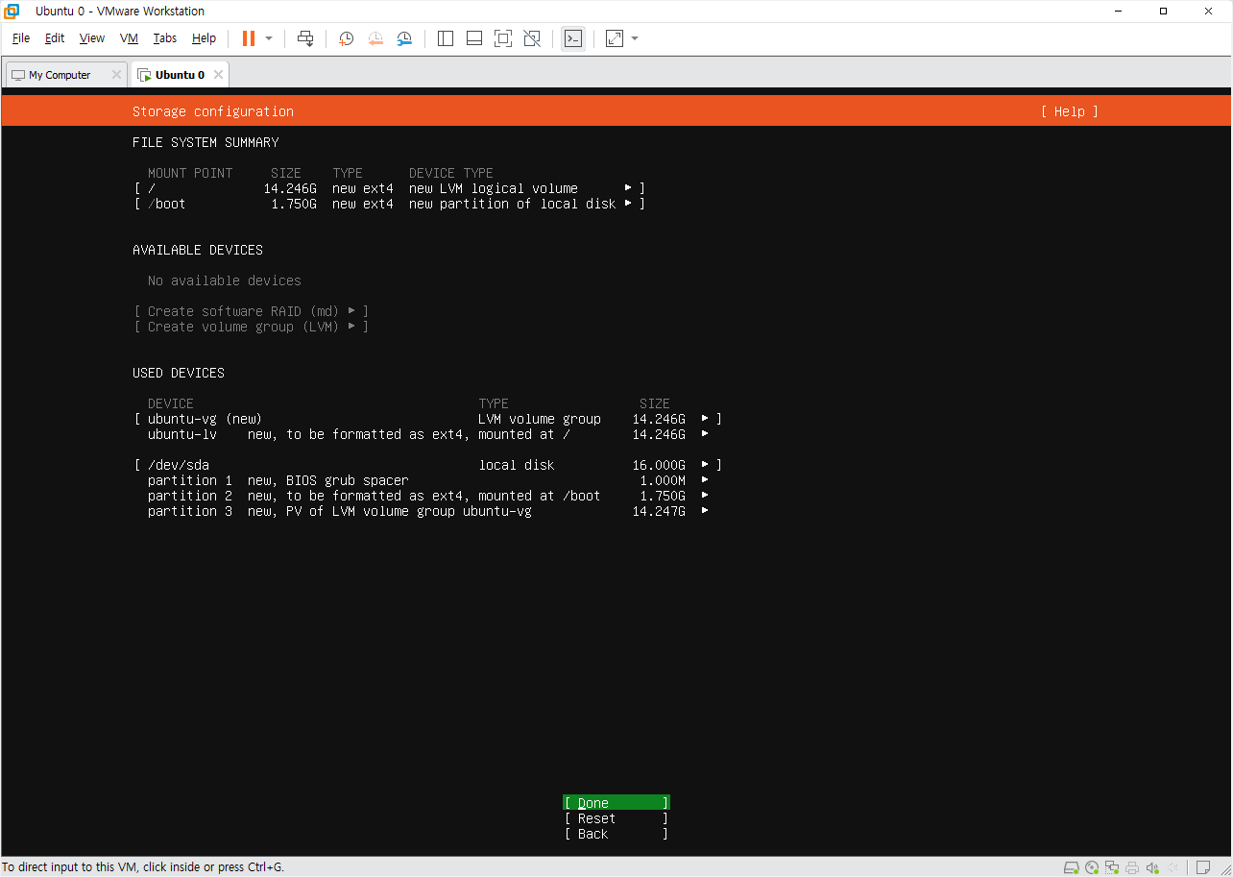The image size is (1233, 877).
Task: Click the Back button
Action: [x=616, y=834]
